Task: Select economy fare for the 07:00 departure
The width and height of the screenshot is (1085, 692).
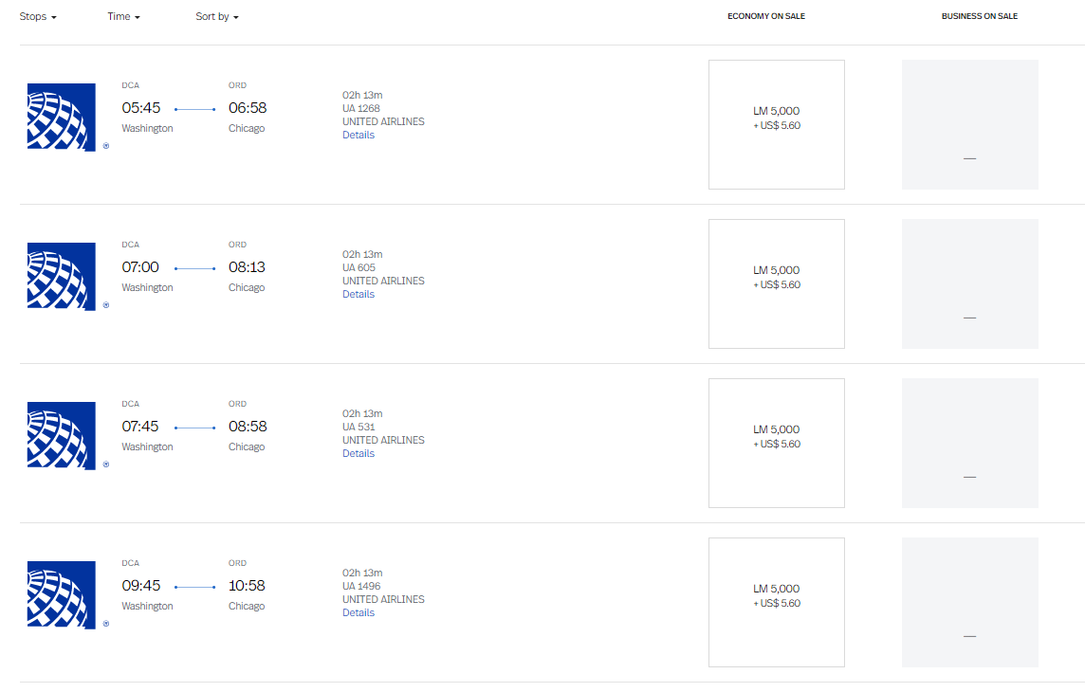Action: [777, 283]
